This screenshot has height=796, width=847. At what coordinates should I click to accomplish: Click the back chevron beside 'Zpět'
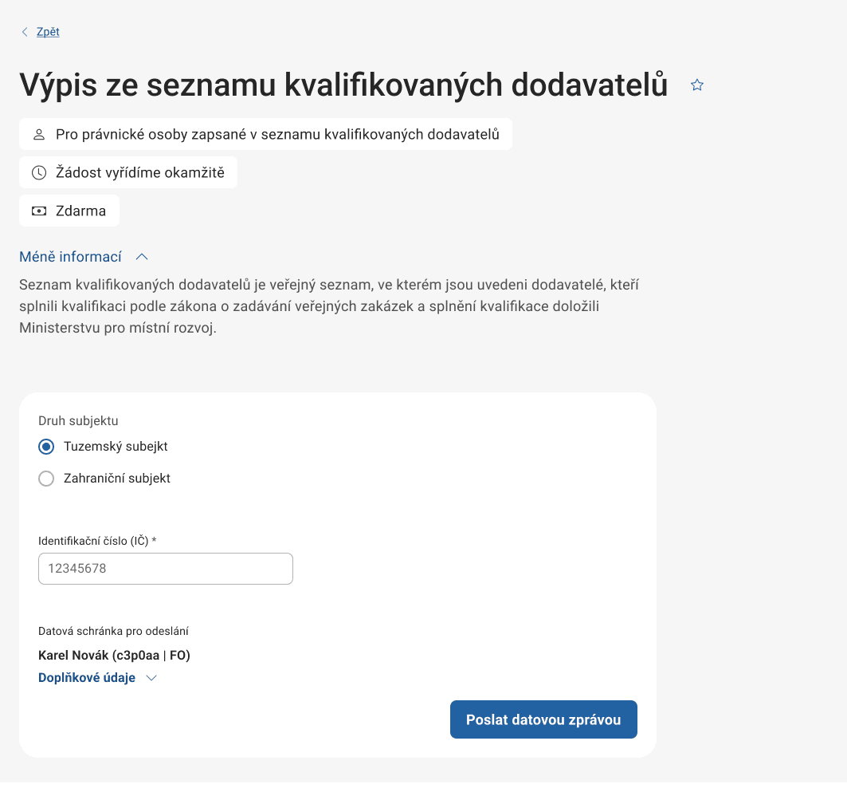click(x=25, y=31)
